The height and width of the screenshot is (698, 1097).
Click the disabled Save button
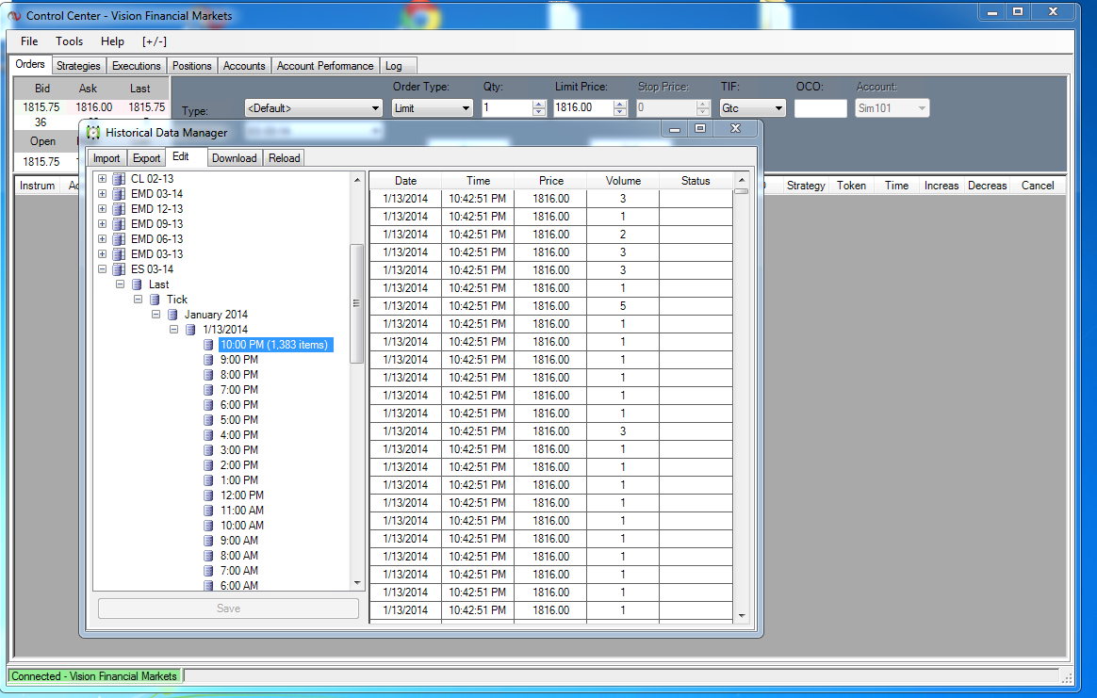(229, 609)
